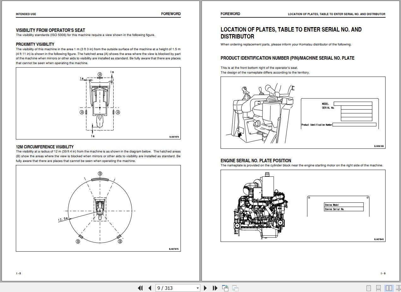
Task: Go back to the previous view
Action: click(225, 288)
